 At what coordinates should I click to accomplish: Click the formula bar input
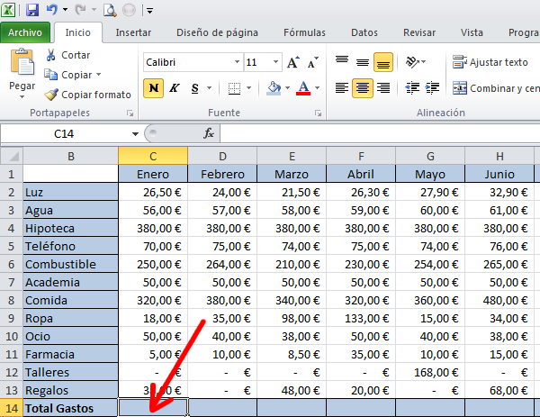tap(380, 133)
